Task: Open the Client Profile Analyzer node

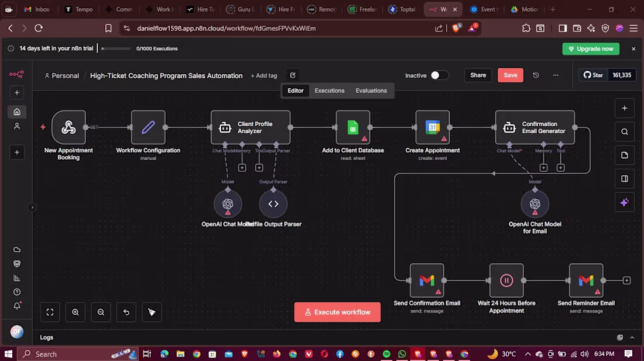Action: (251, 127)
